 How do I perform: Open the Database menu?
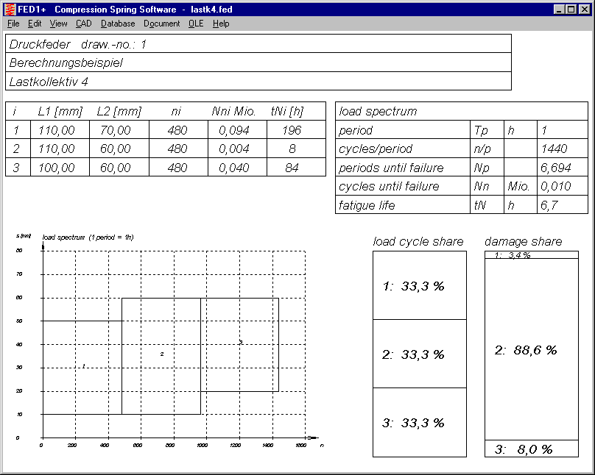[118, 24]
